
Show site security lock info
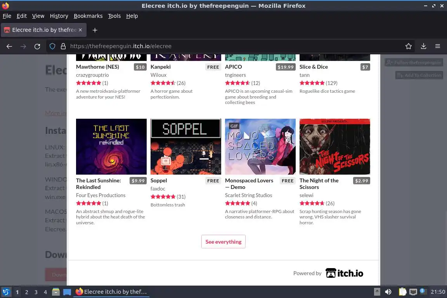pyautogui.click(x=63, y=46)
